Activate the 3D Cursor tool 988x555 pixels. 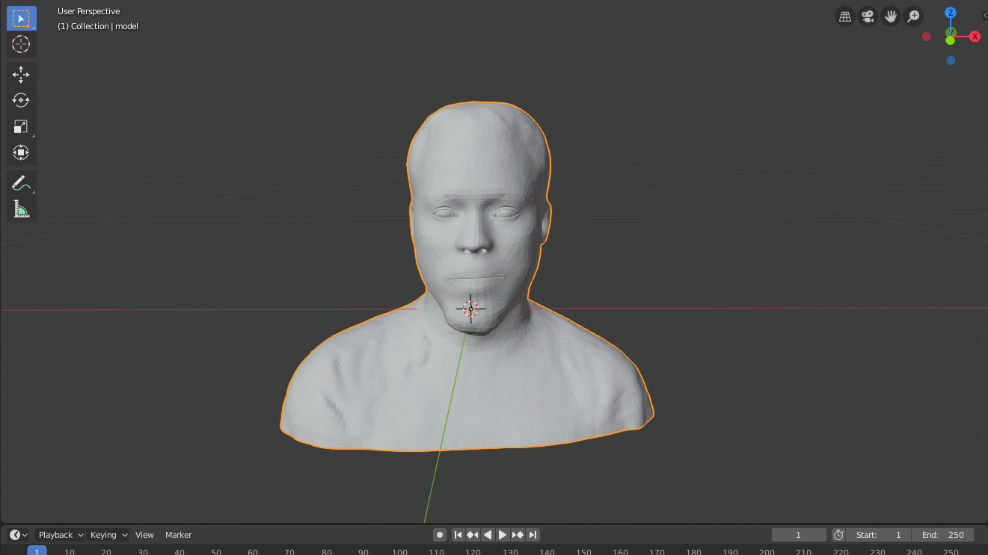pos(21,44)
